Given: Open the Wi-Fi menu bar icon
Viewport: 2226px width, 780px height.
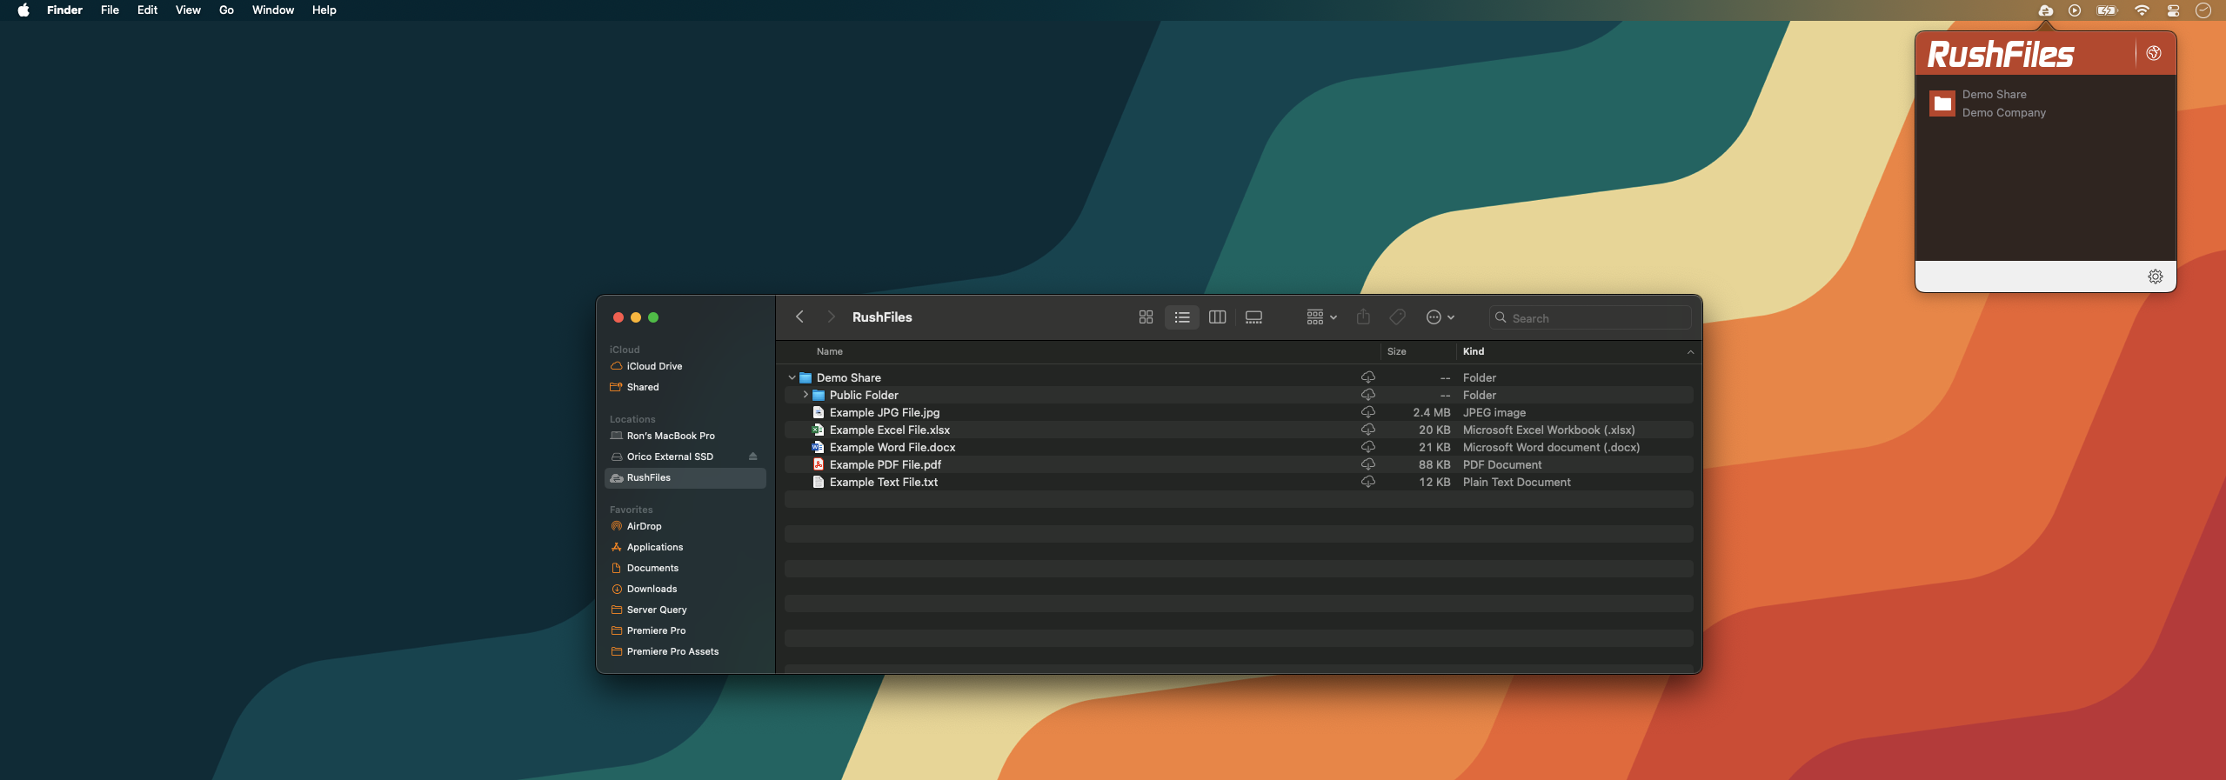Looking at the screenshot, I should (2142, 10).
